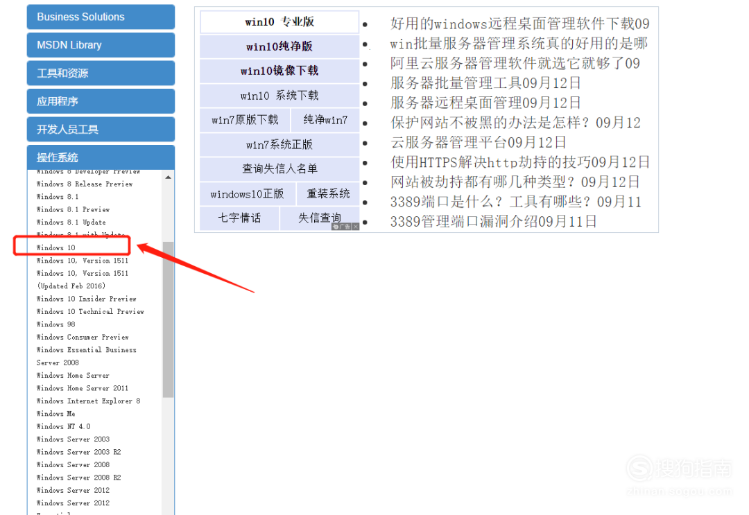Open 服务器远程桌面管理 article link

[485, 103]
